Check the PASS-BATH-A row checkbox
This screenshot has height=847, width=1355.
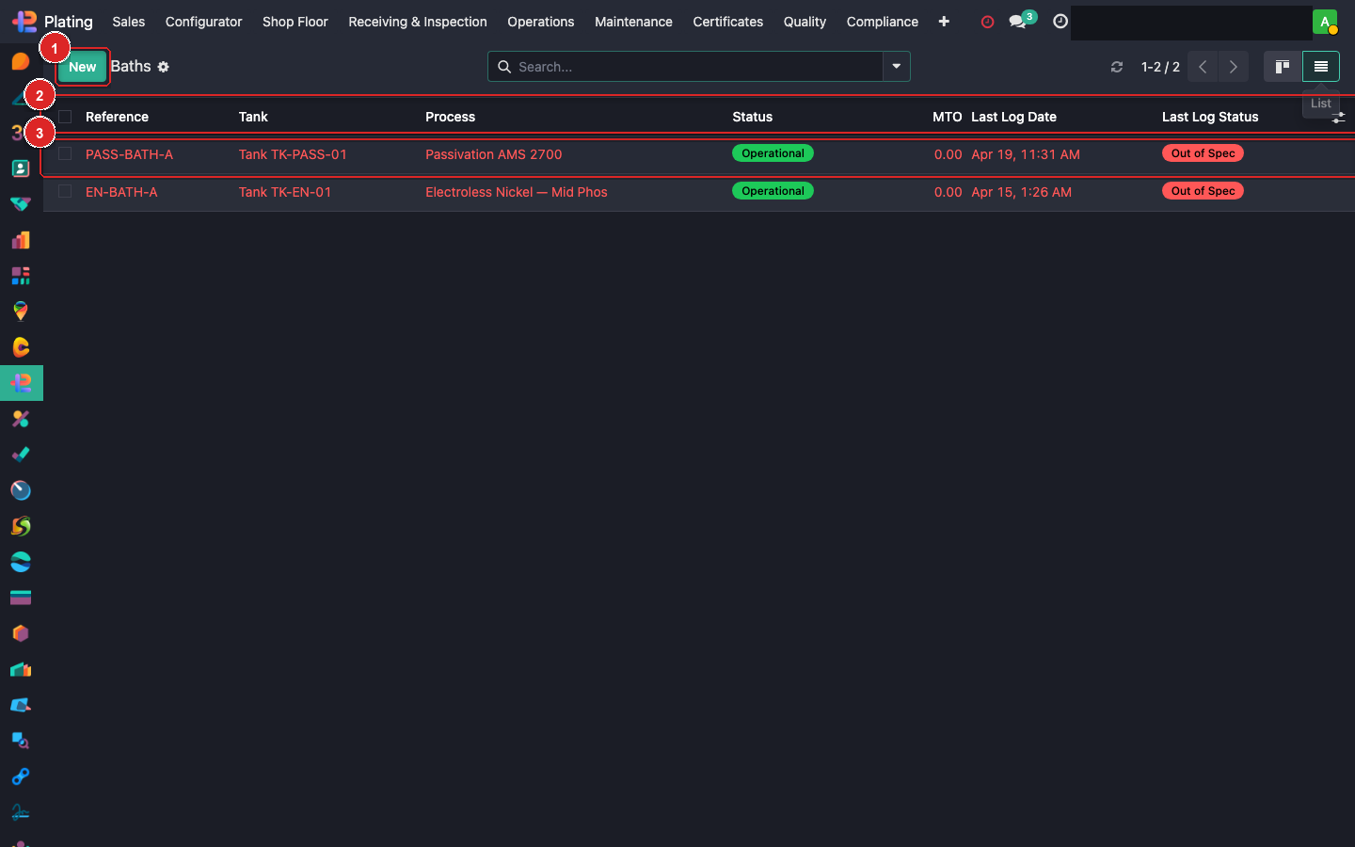65,153
